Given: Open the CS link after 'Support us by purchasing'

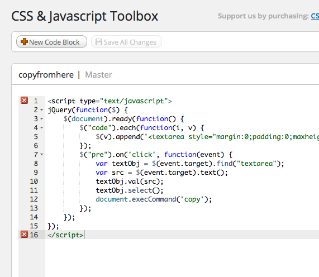Looking at the screenshot, I should [x=315, y=16].
